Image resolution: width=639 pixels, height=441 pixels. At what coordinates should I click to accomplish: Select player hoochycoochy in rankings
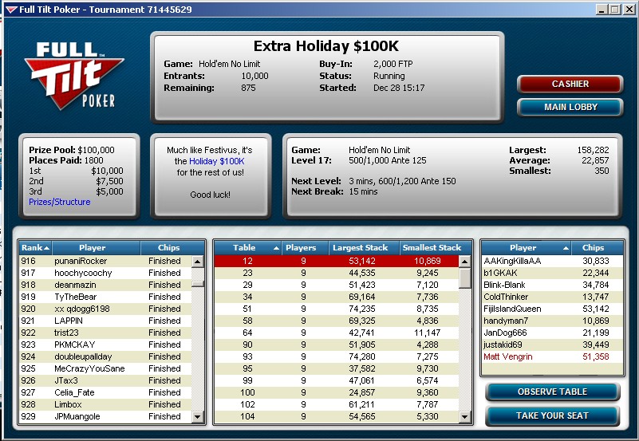point(105,273)
